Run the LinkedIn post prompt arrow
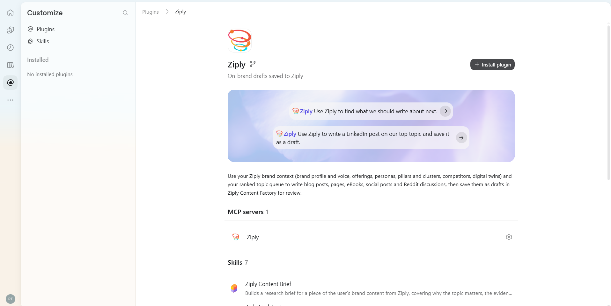The image size is (611, 306). [461, 138]
